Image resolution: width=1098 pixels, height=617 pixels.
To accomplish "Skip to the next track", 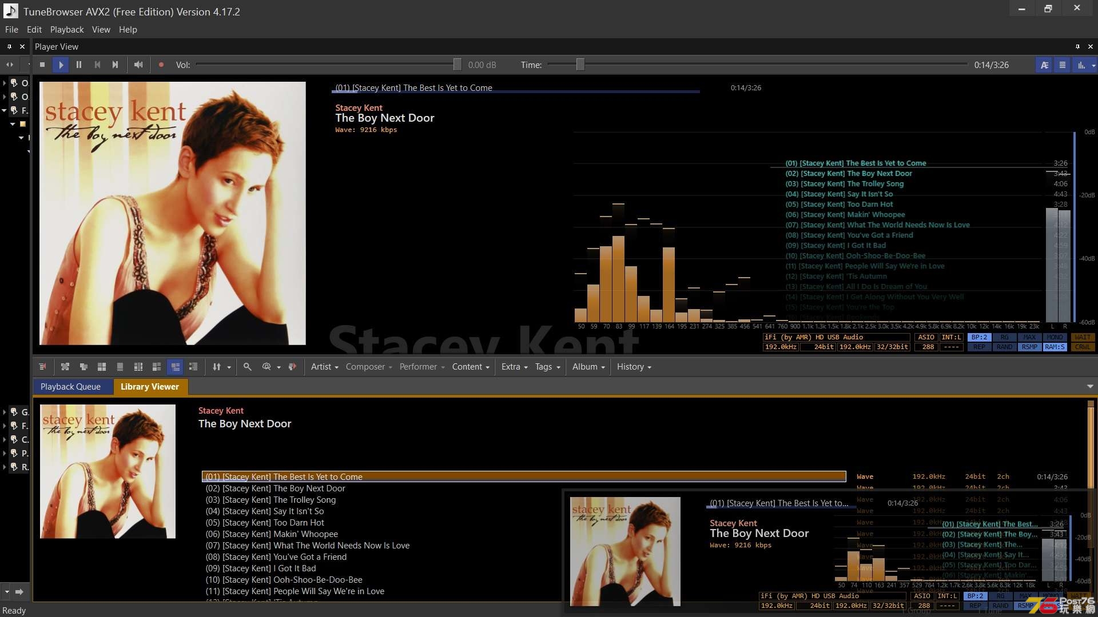I will (x=116, y=65).
